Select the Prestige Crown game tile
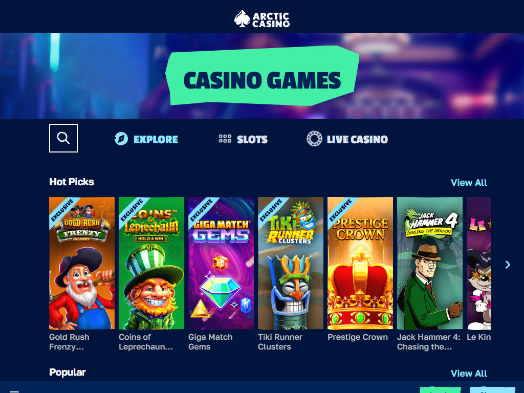 360,263
